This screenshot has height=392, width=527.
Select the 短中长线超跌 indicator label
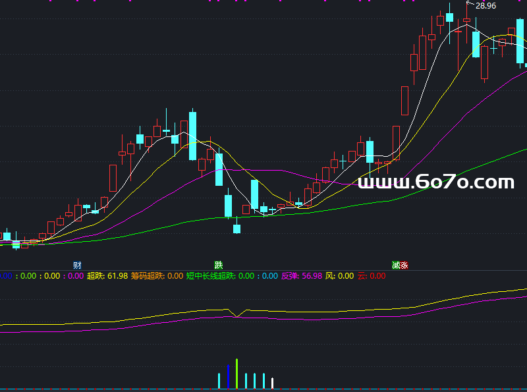211,276
